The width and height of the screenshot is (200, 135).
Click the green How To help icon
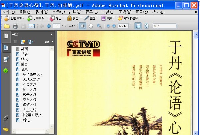(x=6, y=71)
